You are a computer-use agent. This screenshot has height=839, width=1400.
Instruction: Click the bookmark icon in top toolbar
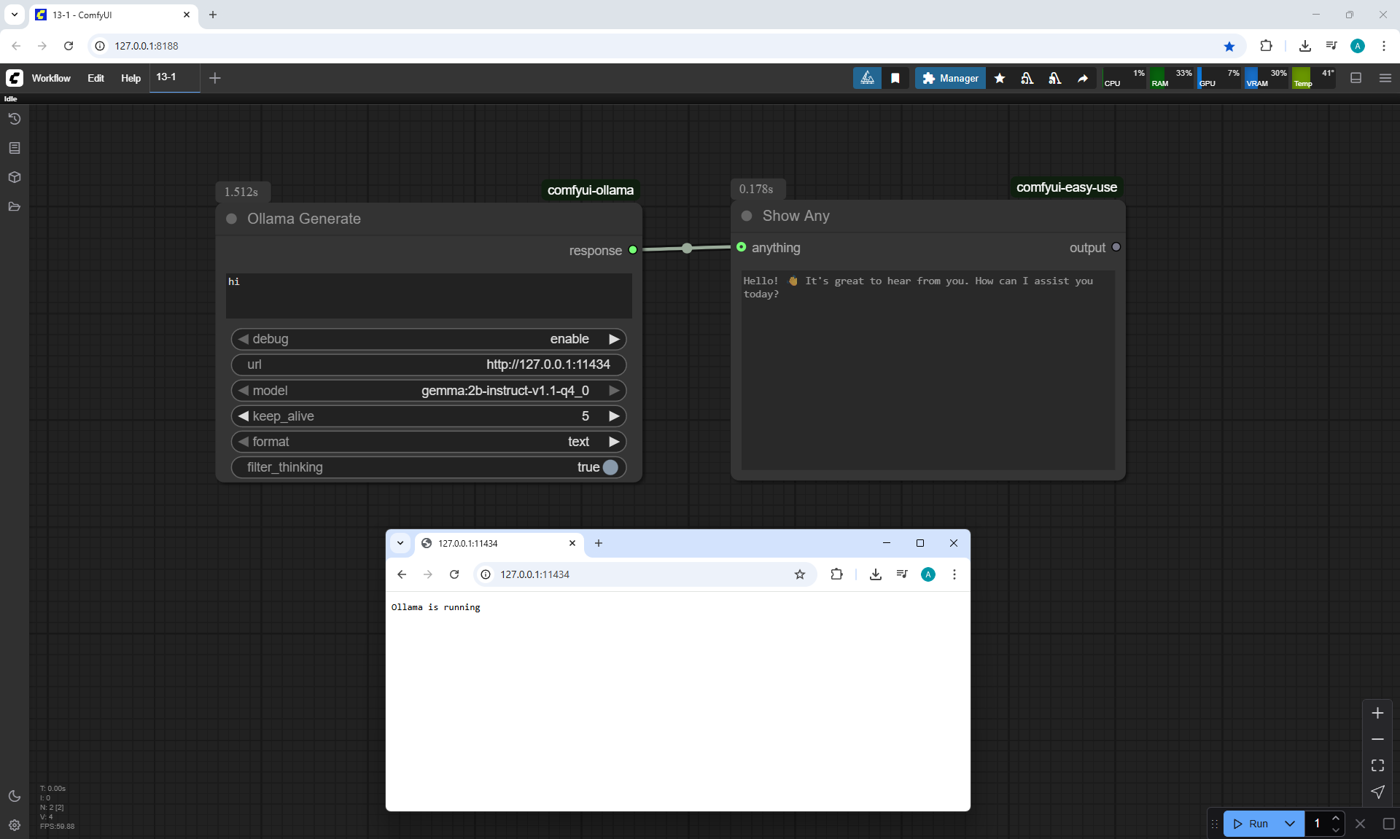coord(895,78)
